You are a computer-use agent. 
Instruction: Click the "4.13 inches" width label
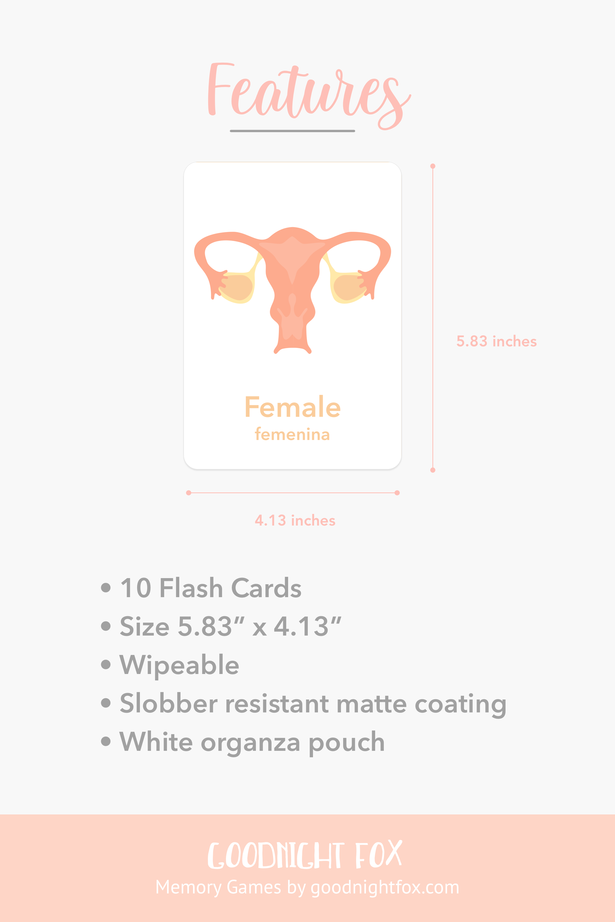[295, 521]
